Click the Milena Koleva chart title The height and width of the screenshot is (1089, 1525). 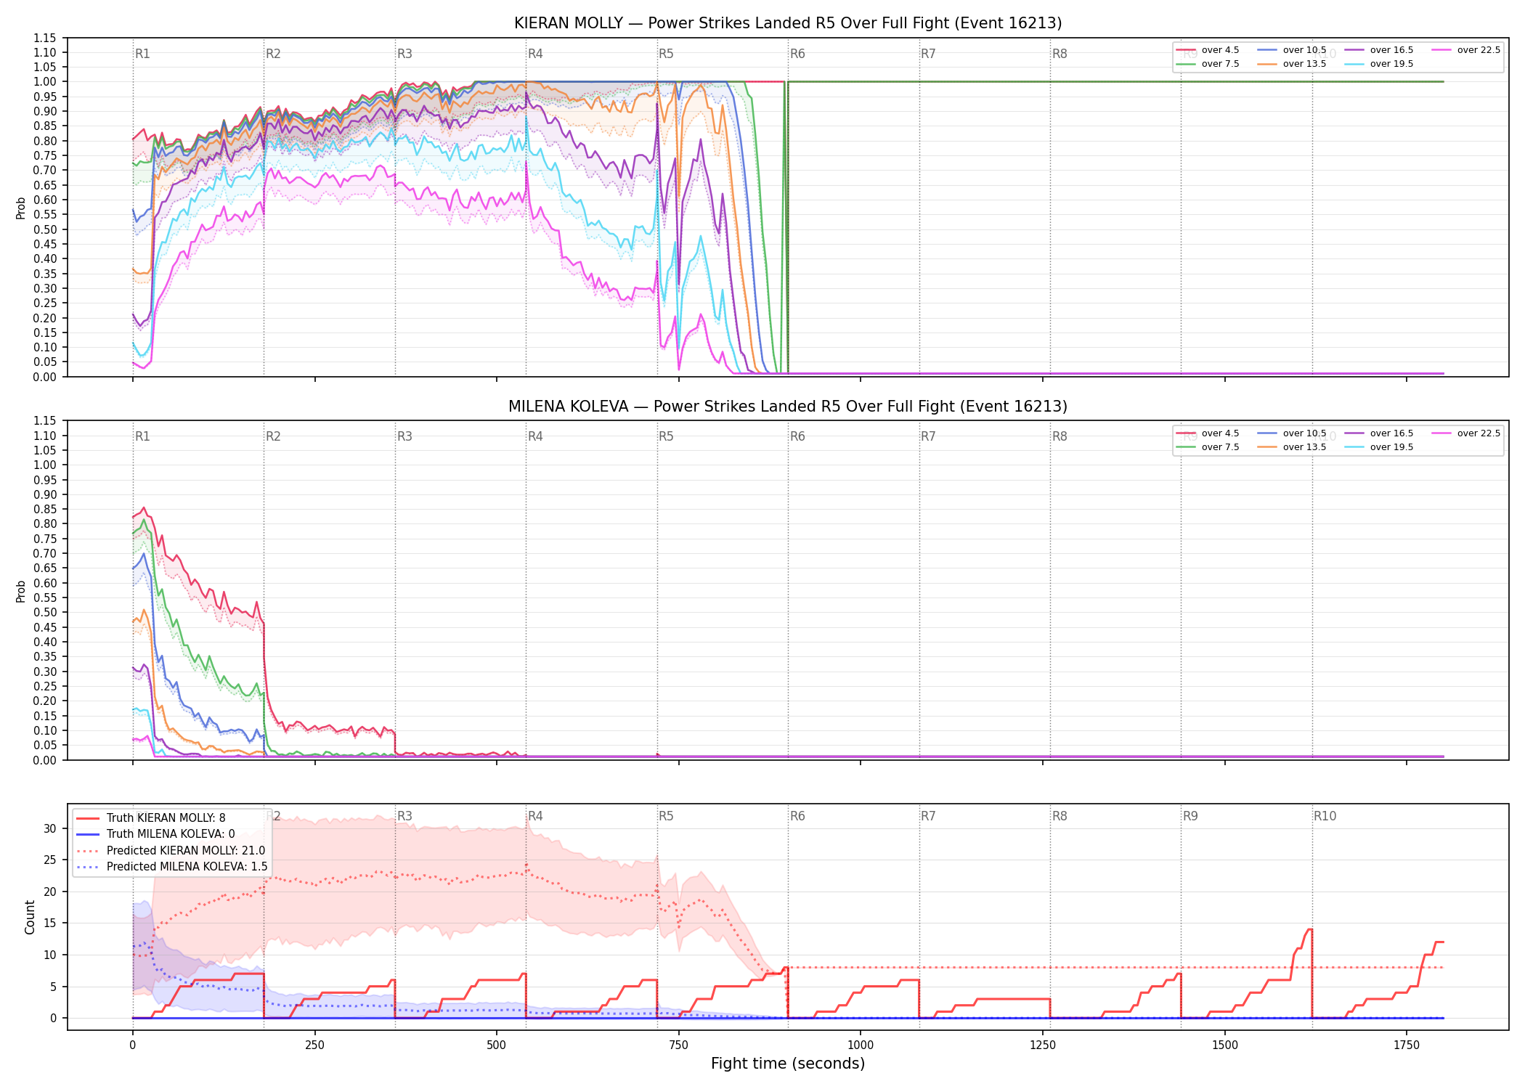pyautogui.click(x=788, y=407)
